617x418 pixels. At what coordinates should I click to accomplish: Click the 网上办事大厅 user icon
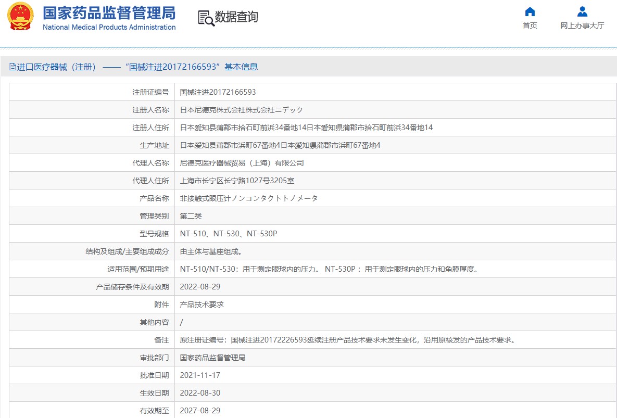click(582, 12)
